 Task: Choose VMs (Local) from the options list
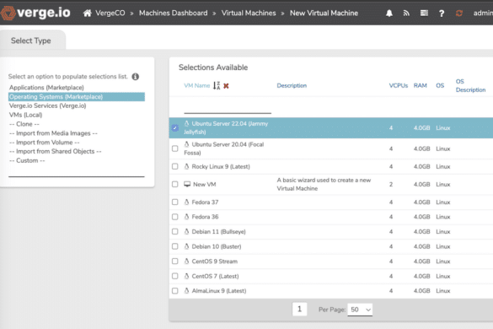(26, 115)
